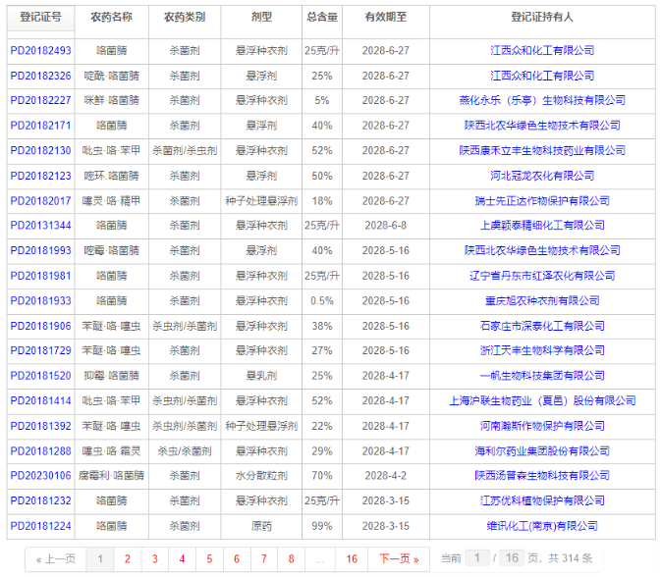Open holder link 维讯化工(南京)有限公司
Viewport: 661px width, 577px height.
pos(542,526)
